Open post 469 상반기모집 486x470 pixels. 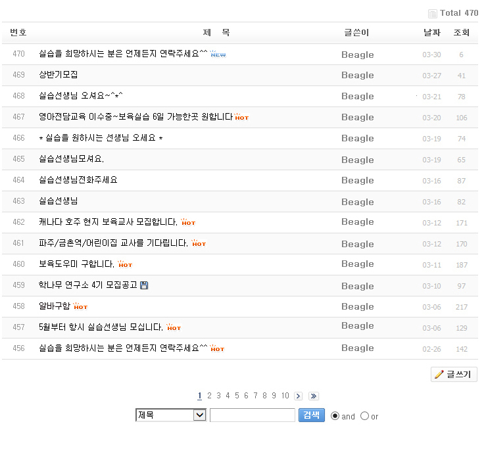click(59, 75)
